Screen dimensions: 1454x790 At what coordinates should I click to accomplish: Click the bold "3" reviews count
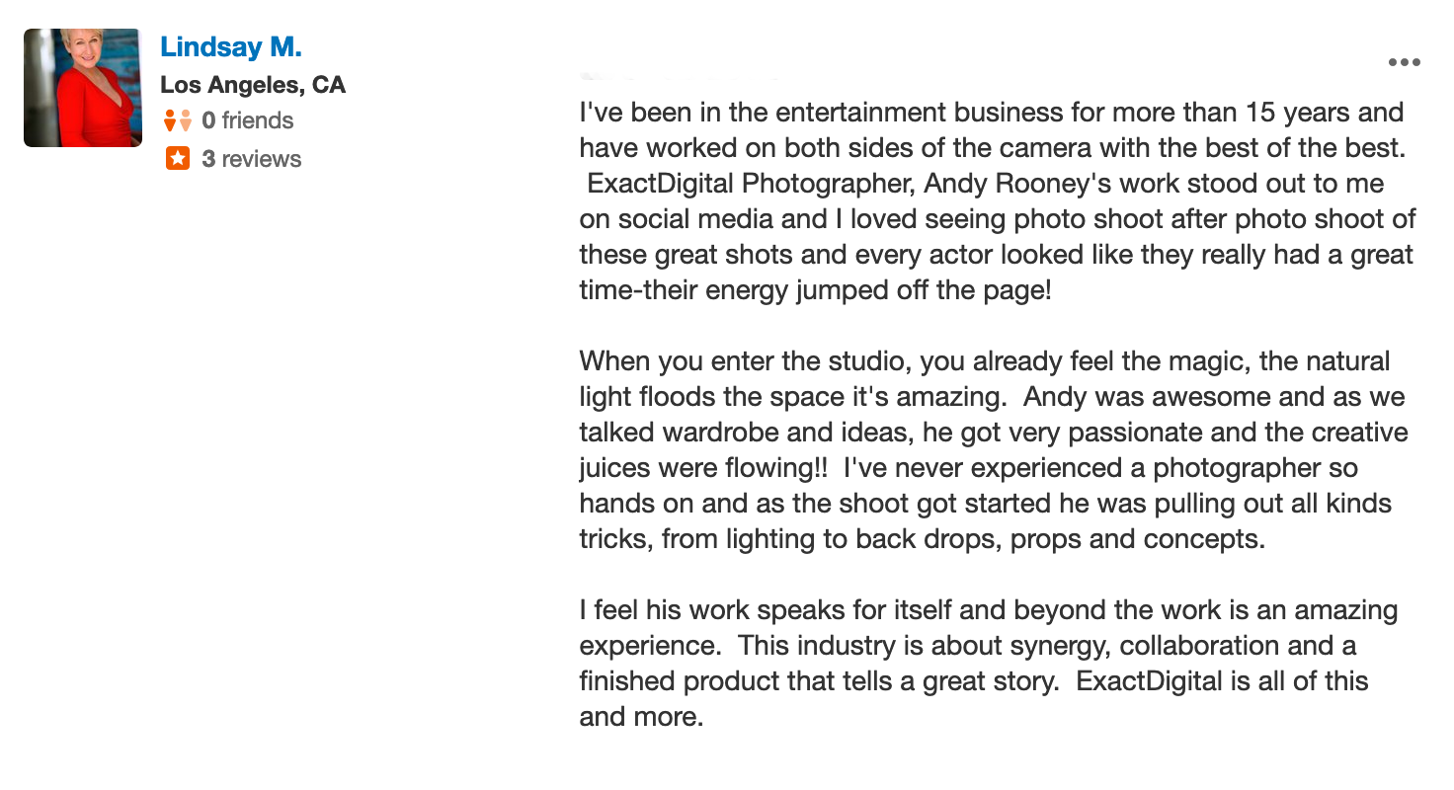(x=208, y=159)
